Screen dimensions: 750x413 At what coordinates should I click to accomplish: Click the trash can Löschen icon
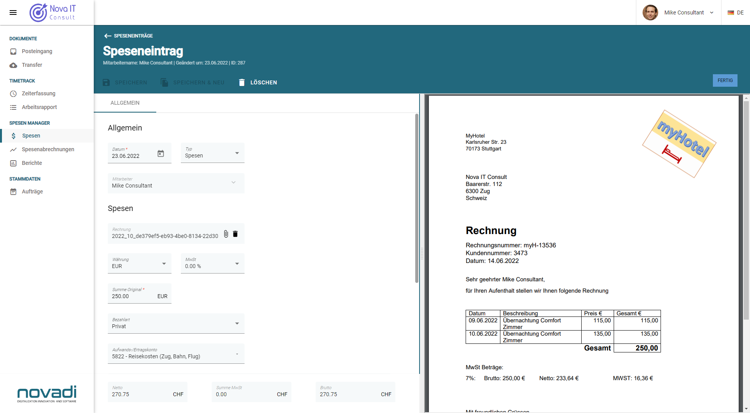tap(242, 82)
